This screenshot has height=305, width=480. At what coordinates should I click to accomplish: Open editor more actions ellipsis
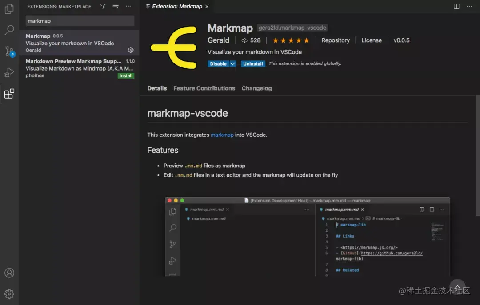469,6
